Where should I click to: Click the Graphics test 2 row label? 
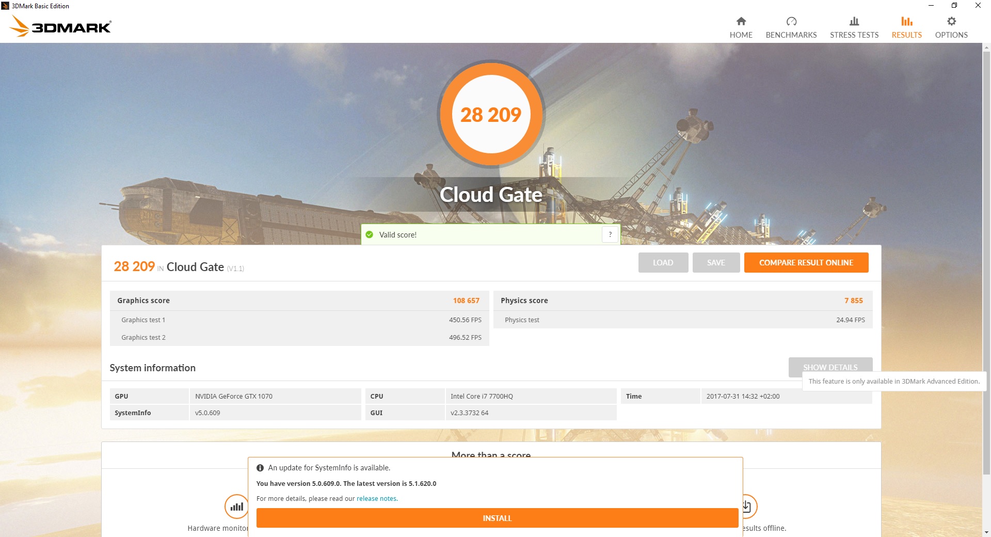[143, 338]
